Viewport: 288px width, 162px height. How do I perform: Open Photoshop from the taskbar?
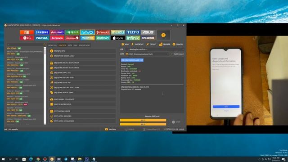pos(87,159)
